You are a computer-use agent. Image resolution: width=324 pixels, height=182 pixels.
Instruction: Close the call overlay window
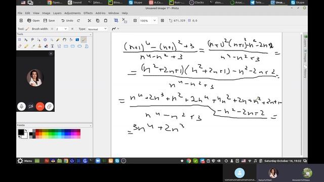(x=51, y=54)
